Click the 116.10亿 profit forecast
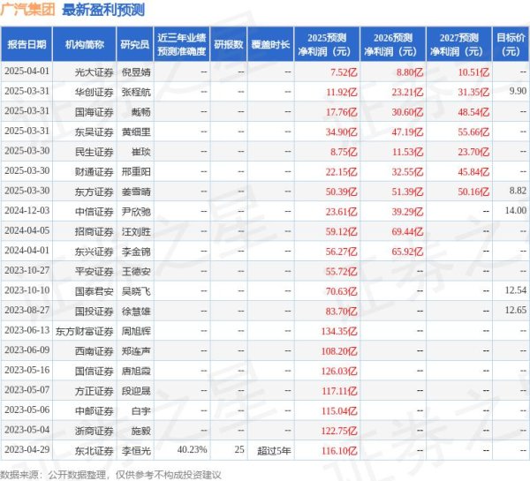This screenshot has height=481, width=530. pyautogui.click(x=339, y=451)
